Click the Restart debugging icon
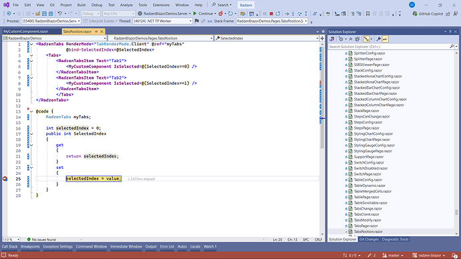The height and width of the screenshot is (259, 461). tap(277, 13)
